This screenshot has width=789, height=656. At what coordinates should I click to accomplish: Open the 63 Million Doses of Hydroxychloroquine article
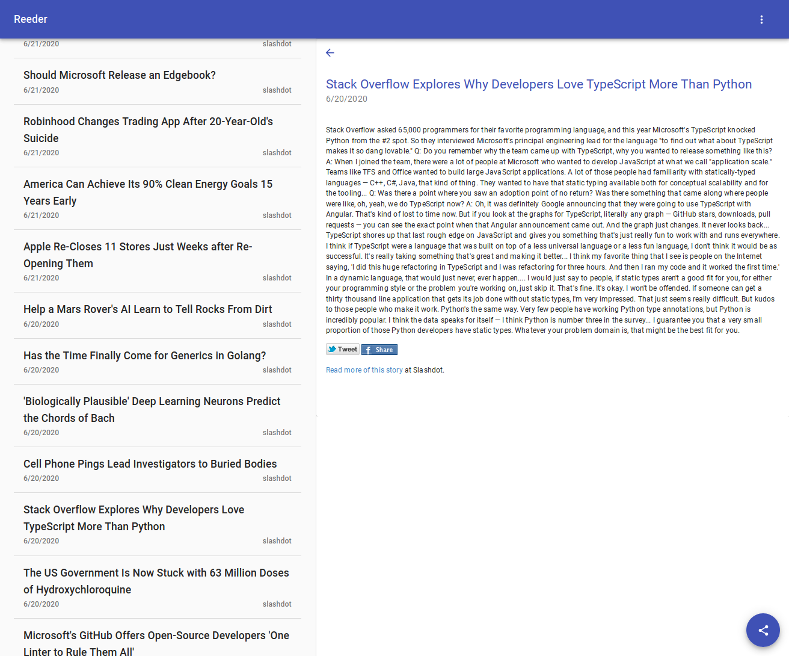(x=158, y=587)
